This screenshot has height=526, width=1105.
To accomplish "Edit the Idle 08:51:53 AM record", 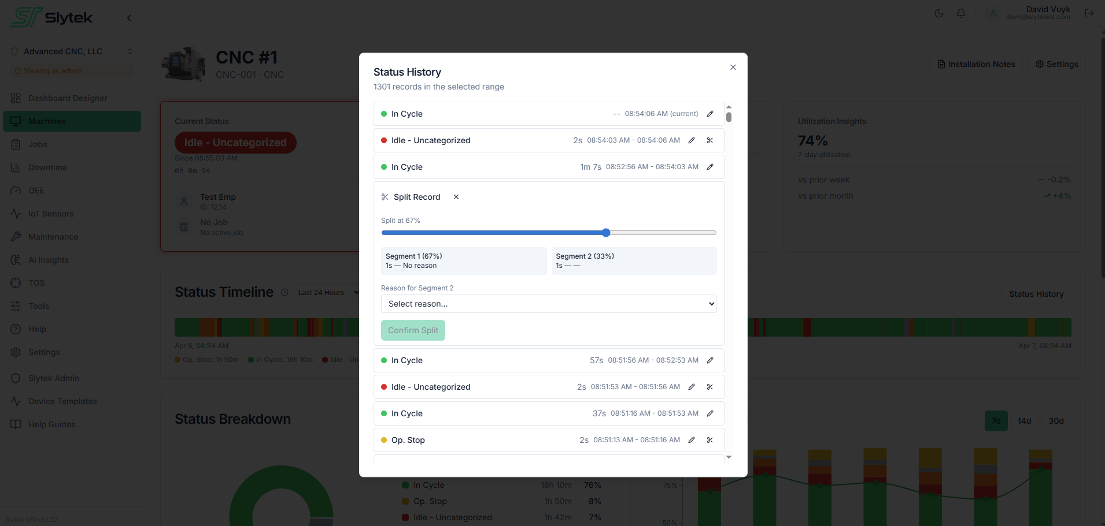I will tap(692, 387).
